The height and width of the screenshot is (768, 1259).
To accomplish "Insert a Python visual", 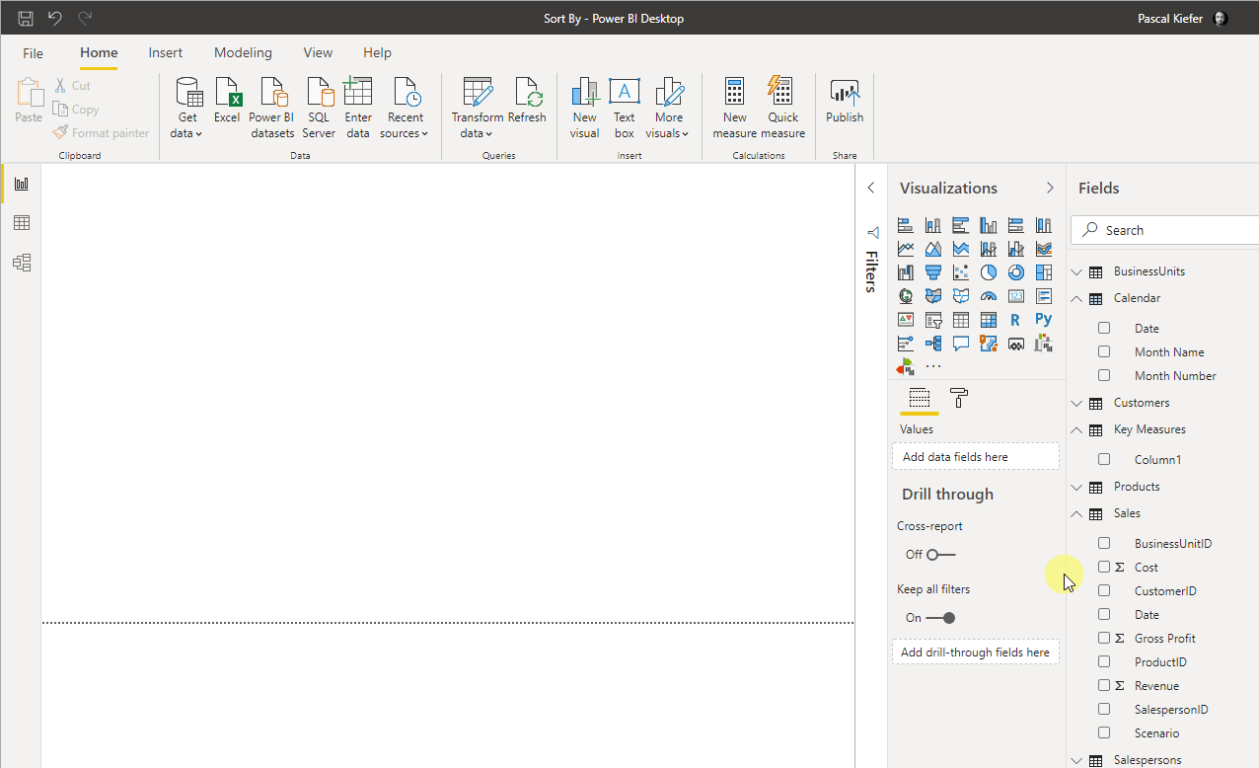I will pyautogui.click(x=1043, y=319).
